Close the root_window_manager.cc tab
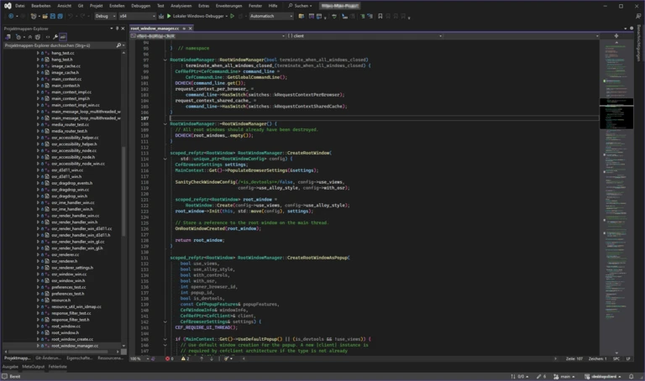This screenshot has width=645, height=381. pyautogui.click(x=190, y=29)
